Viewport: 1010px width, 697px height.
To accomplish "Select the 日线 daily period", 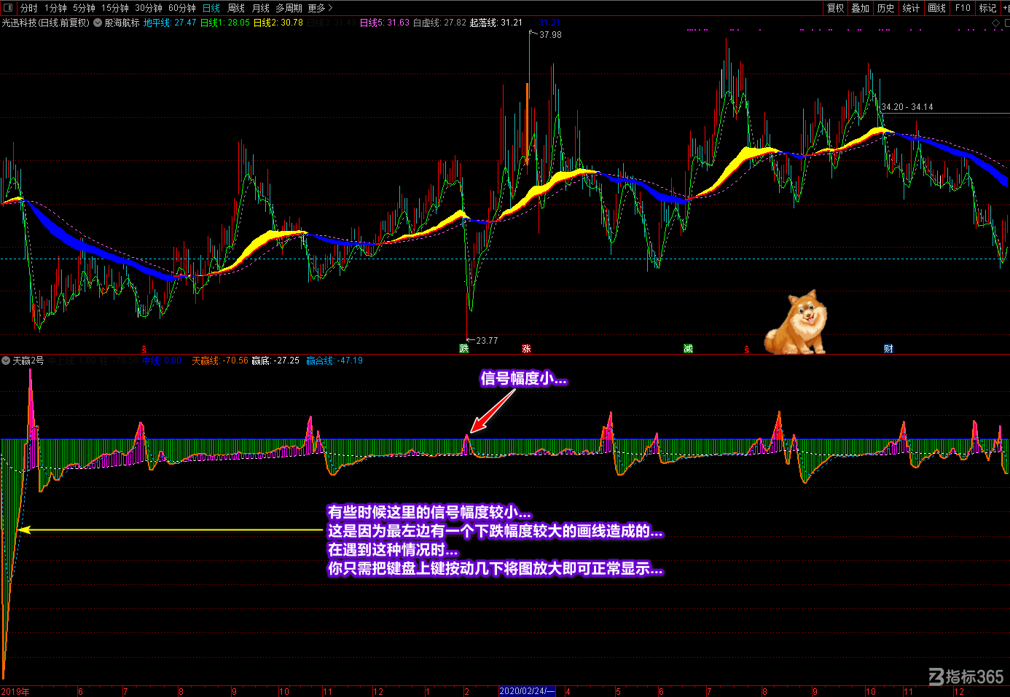I will click(x=211, y=8).
